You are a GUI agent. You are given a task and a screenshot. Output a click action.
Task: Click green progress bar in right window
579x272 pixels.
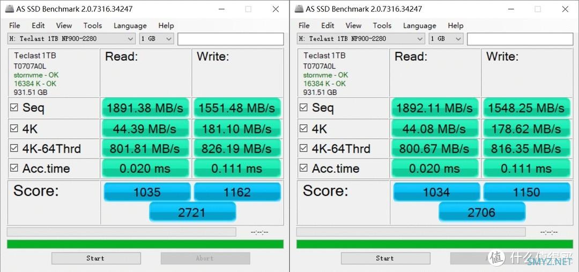[435, 244]
